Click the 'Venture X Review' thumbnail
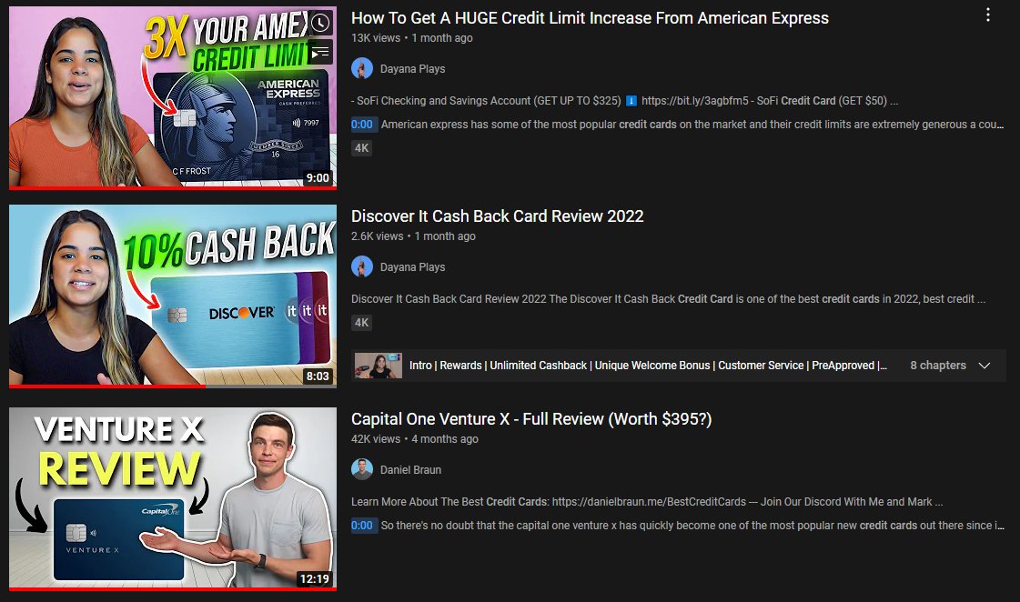This screenshot has height=602, width=1020. click(173, 498)
